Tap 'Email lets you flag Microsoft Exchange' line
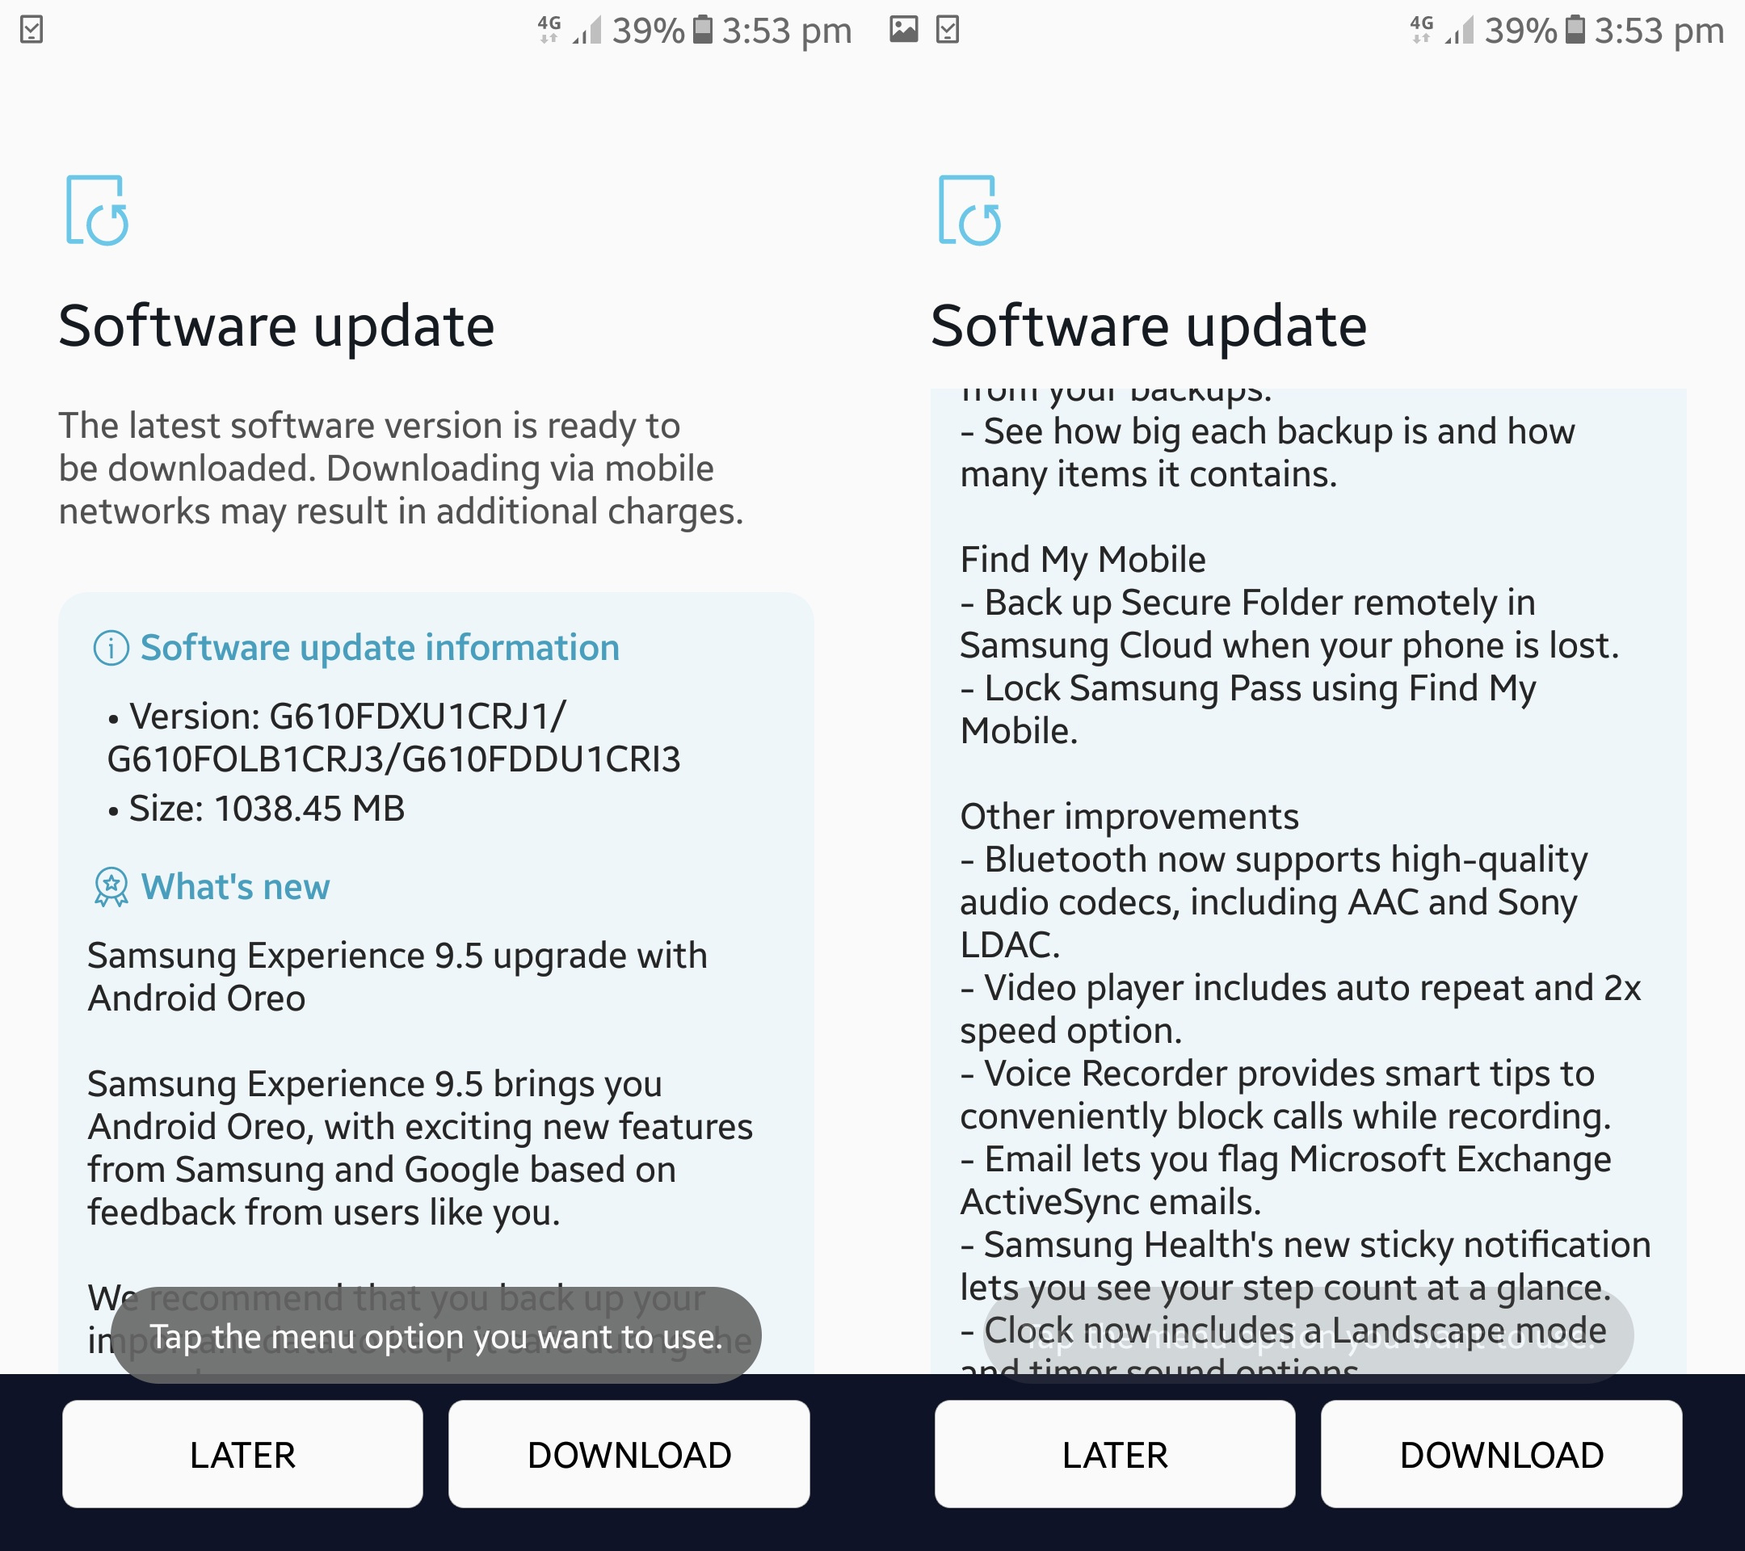The height and width of the screenshot is (1551, 1745). click(x=1285, y=1180)
